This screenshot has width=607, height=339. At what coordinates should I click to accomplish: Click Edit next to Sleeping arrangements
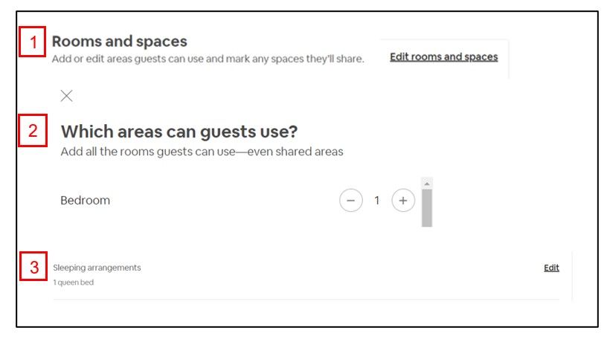pyautogui.click(x=551, y=268)
